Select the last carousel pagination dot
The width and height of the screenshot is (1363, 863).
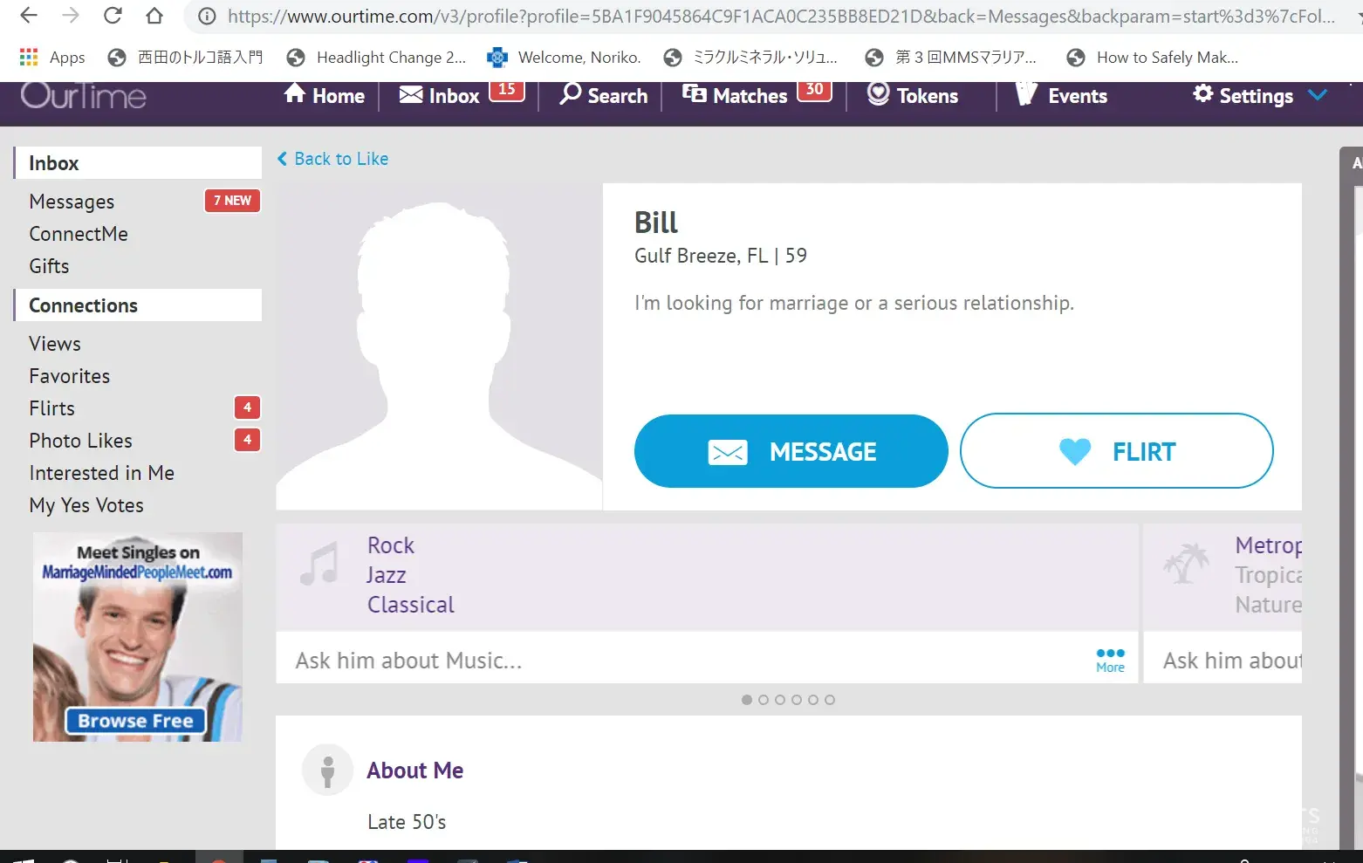(830, 700)
